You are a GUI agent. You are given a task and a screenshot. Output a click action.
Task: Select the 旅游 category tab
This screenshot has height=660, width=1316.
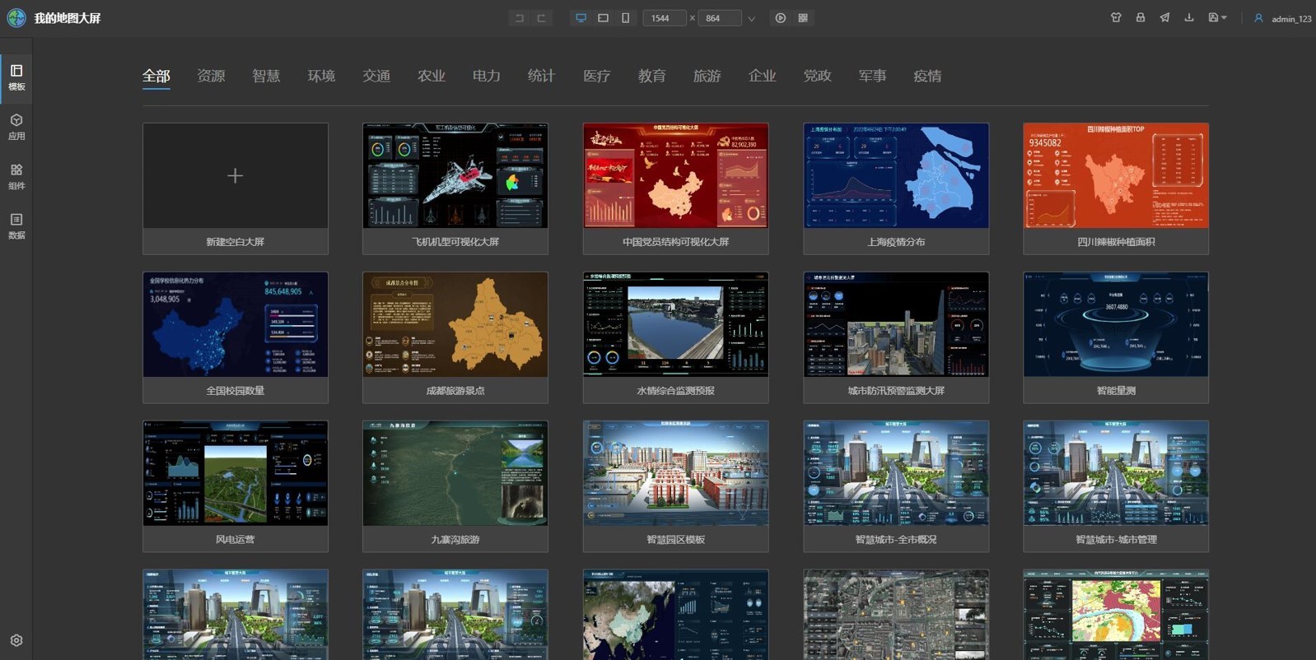pyautogui.click(x=707, y=76)
